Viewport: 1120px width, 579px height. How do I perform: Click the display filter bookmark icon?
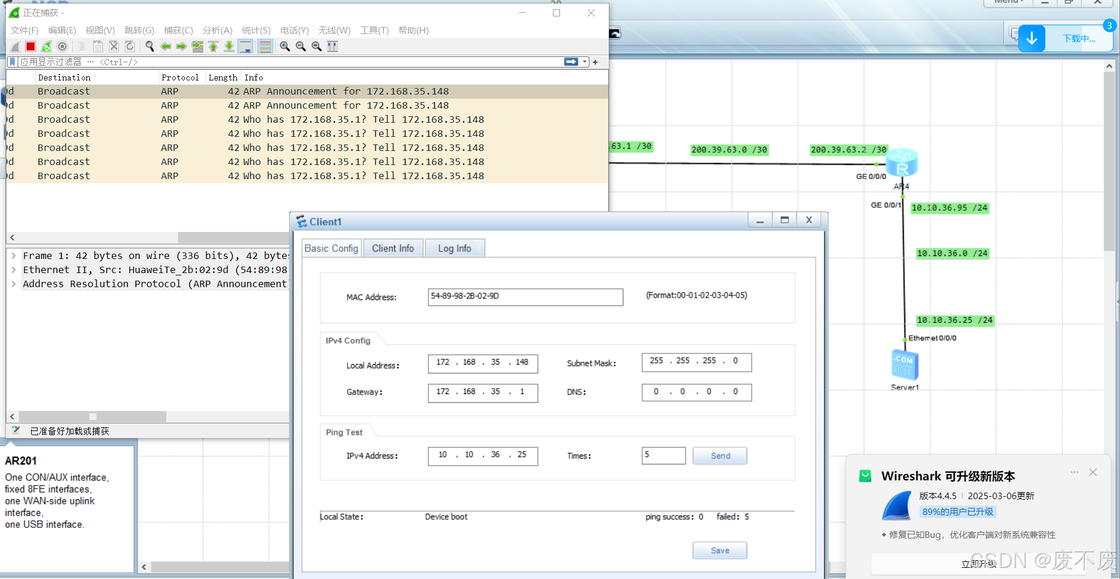click(13, 62)
